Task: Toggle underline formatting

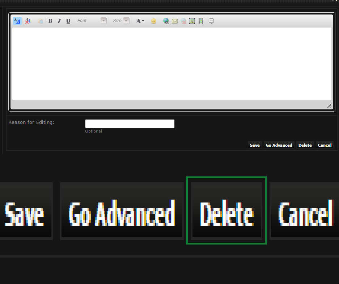Action: tap(68, 21)
